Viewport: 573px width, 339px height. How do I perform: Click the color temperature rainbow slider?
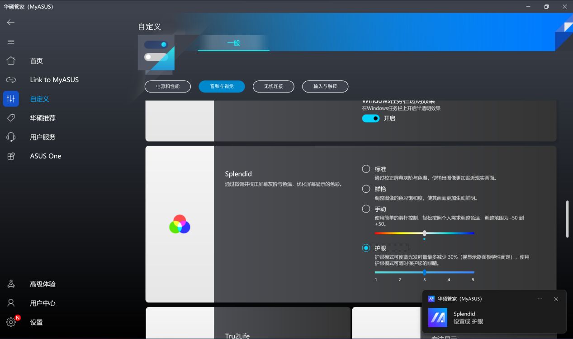pyautogui.click(x=424, y=233)
